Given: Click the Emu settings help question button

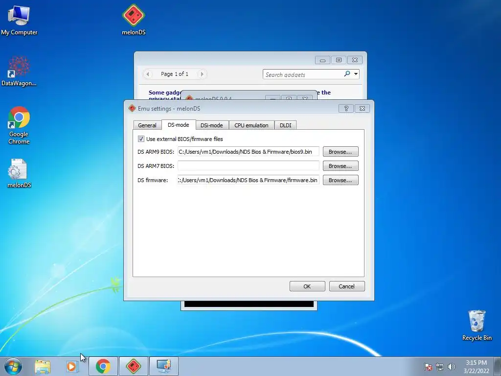Looking at the screenshot, I should point(346,108).
